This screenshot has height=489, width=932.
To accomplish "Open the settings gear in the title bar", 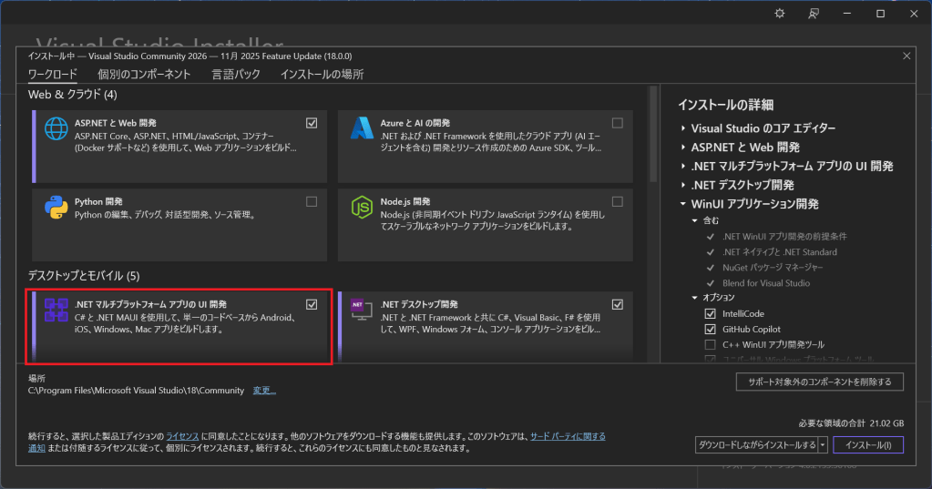I will 779,14.
